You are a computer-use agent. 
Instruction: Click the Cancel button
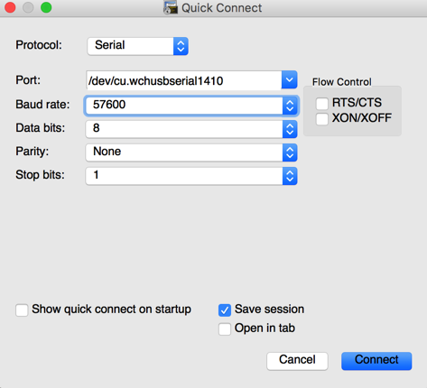click(x=297, y=361)
